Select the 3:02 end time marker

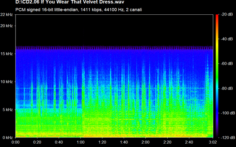[213, 142]
